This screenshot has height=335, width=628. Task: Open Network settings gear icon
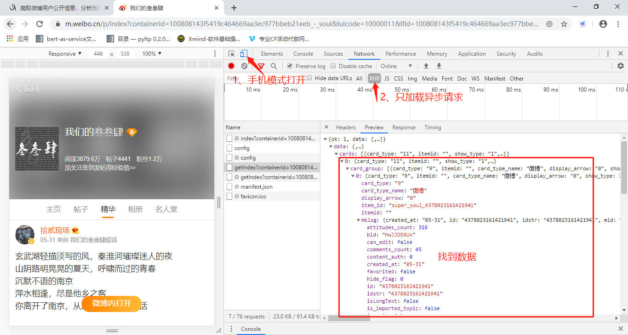[x=621, y=66]
